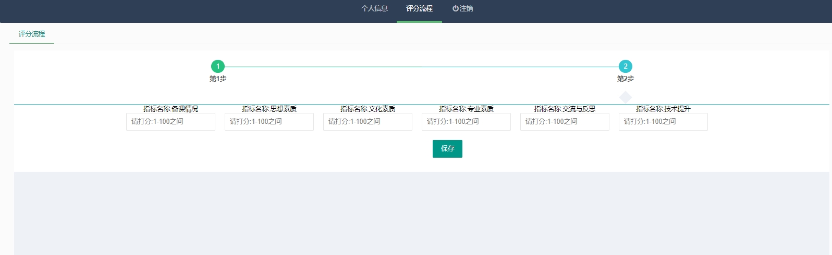Click the score field for 技术提升
Screen dimensions: 832x255
click(663, 122)
